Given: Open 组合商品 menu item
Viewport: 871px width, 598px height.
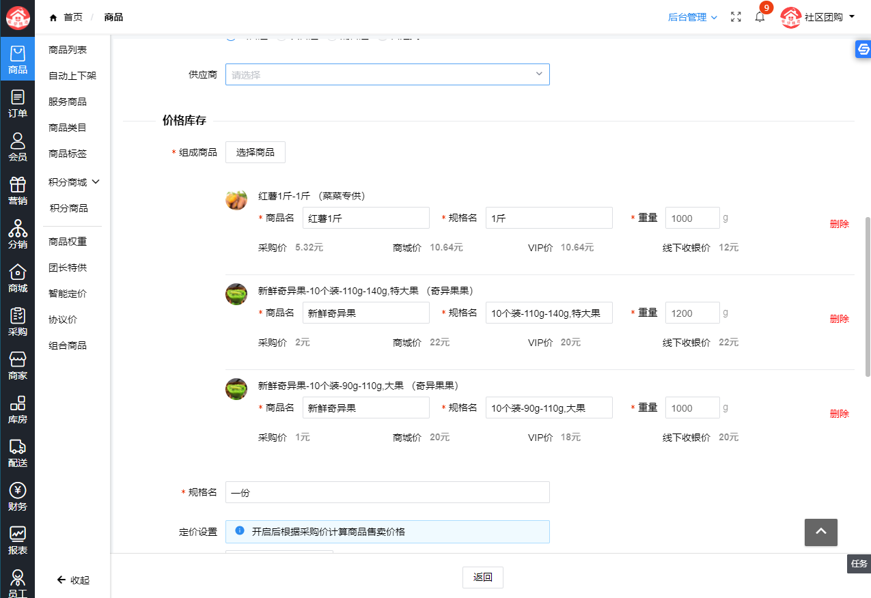Looking at the screenshot, I should click(x=68, y=345).
